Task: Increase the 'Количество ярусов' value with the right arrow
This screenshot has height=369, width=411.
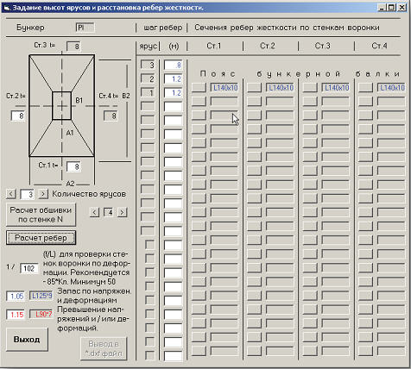Action: pyautogui.click(x=43, y=194)
